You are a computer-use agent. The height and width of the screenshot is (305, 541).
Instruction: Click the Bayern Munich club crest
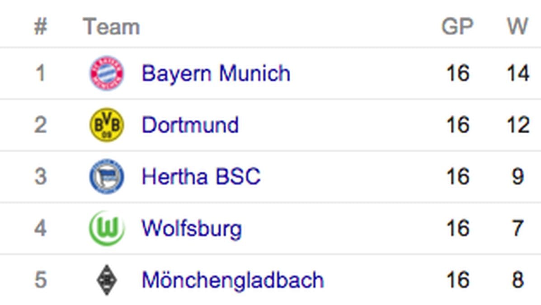click(107, 73)
